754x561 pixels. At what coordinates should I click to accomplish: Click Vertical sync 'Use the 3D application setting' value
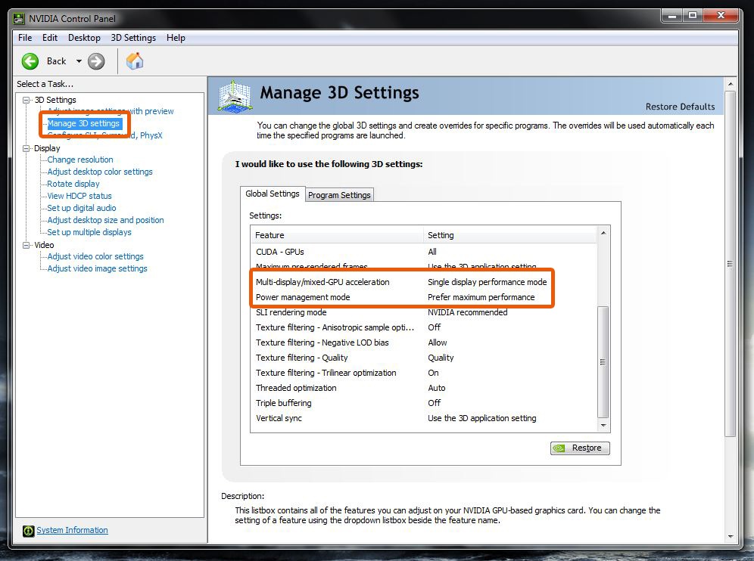point(481,418)
